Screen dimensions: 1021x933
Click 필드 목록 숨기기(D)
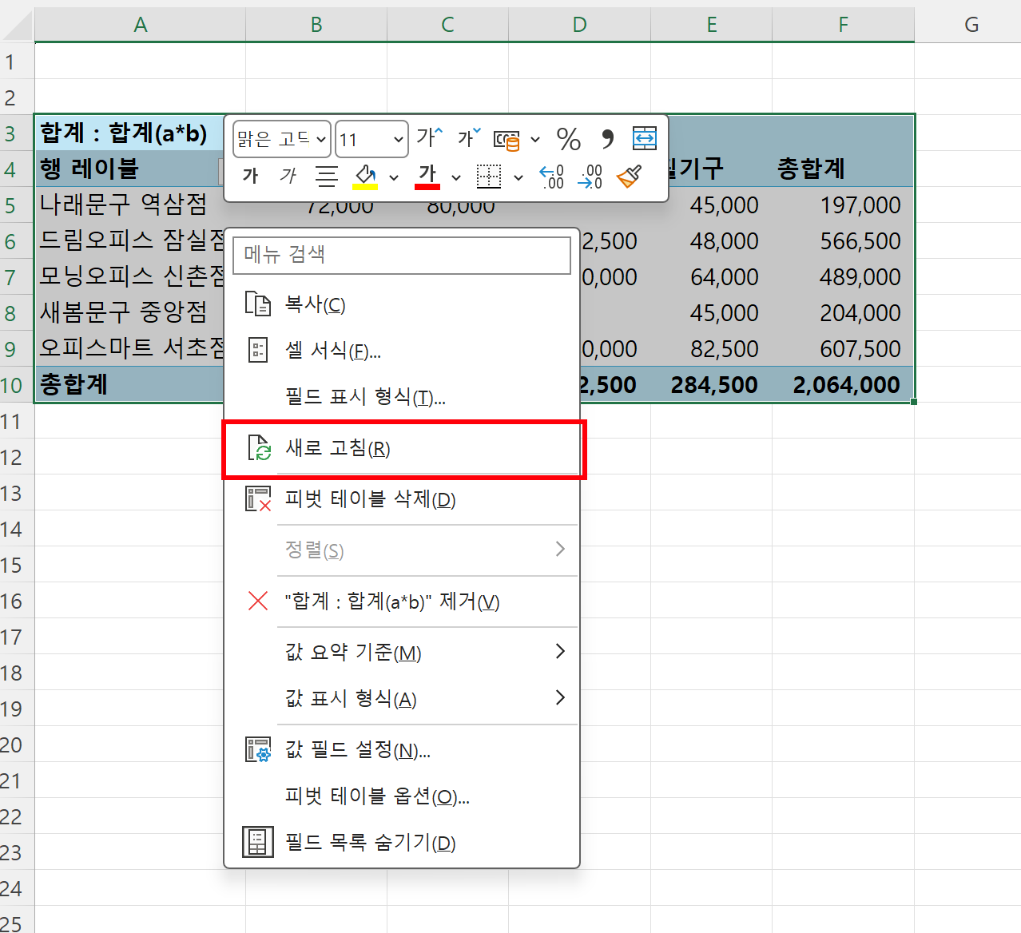click(x=402, y=843)
